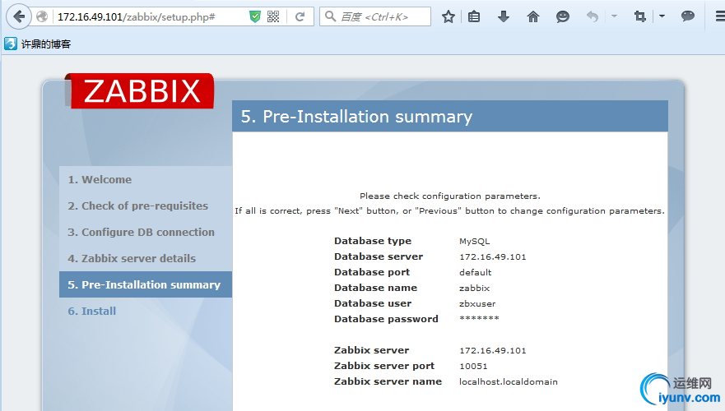Expand the dropdown next to undo arrow
725x411 pixels.
[614, 16]
